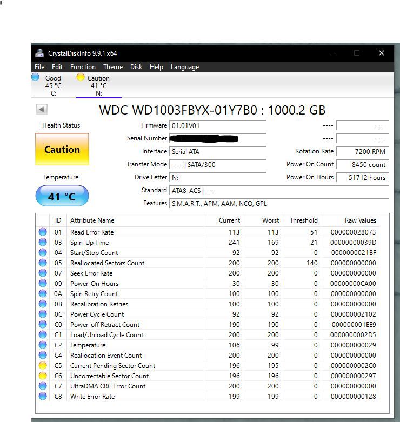Click status circle for Temperature attribute row

(x=43, y=345)
